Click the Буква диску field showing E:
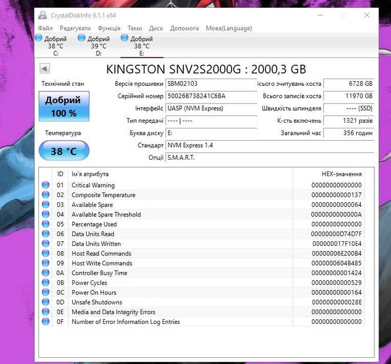 point(211,133)
